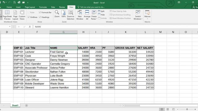Open a New Window
Image resolution: width=198 pixels, height=111 pixels.
point(80,15)
